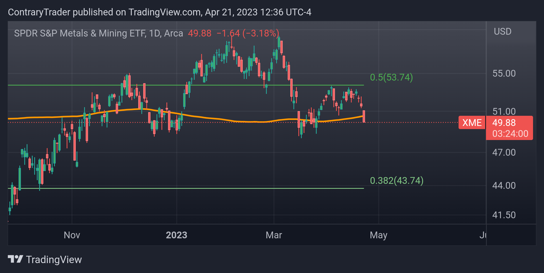Click the Nov date axis label
Viewport: 544px width, 273px height.
(x=72, y=235)
